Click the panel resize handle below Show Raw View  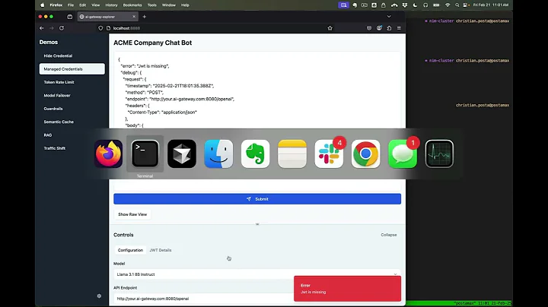click(257, 224)
